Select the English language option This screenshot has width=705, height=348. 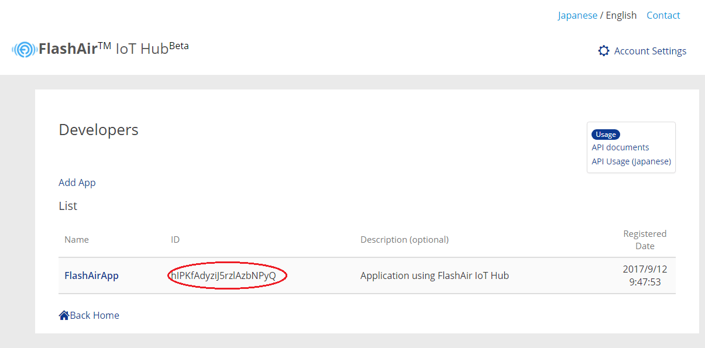click(x=621, y=15)
